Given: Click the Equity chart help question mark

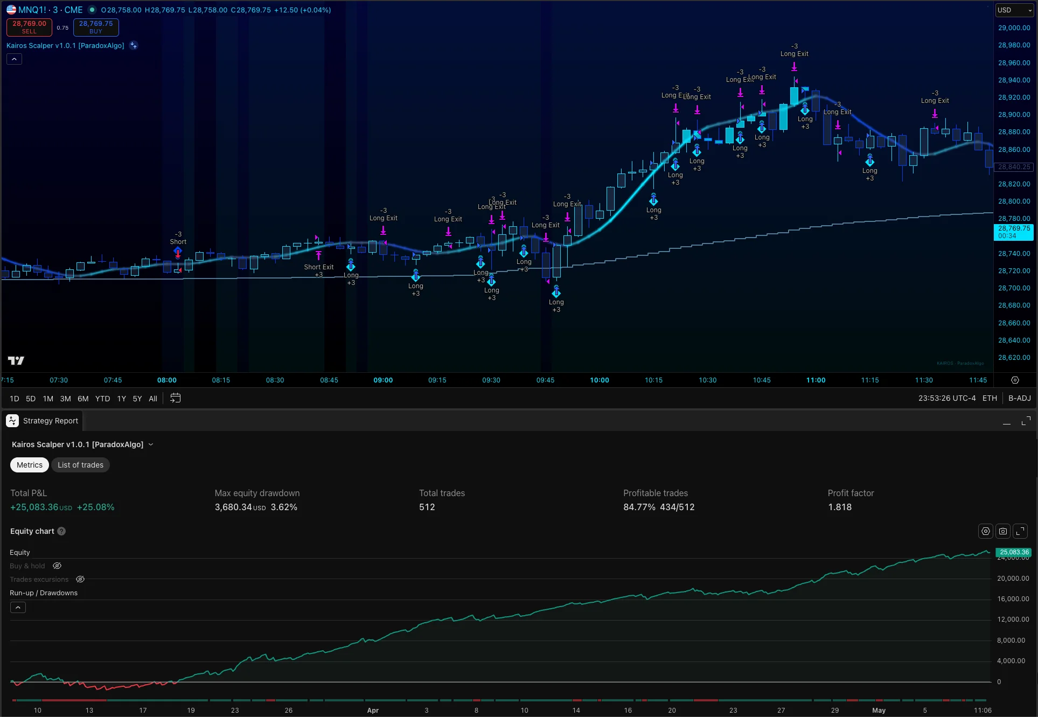Looking at the screenshot, I should (x=61, y=531).
